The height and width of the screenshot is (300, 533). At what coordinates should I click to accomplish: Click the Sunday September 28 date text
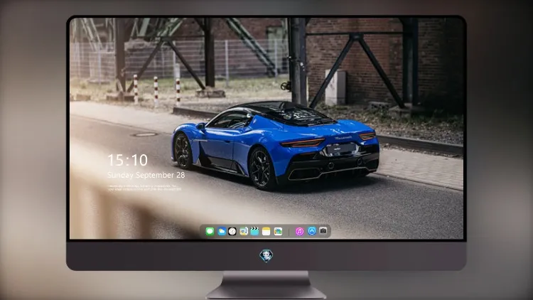click(x=146, y=175)
